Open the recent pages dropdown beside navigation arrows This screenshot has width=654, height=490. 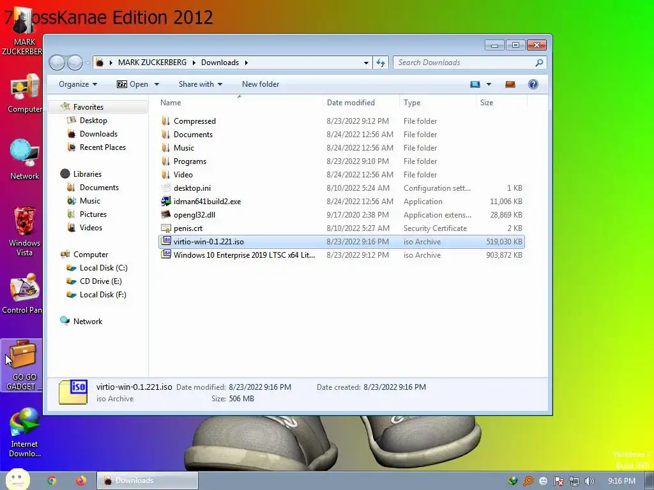coord(87,63)
